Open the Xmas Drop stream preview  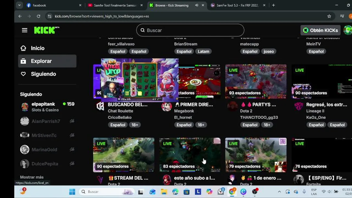click(x=140, y=80)
